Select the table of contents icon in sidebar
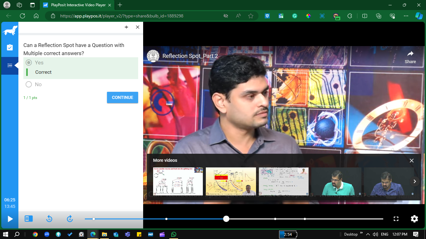 coord(10,65)
